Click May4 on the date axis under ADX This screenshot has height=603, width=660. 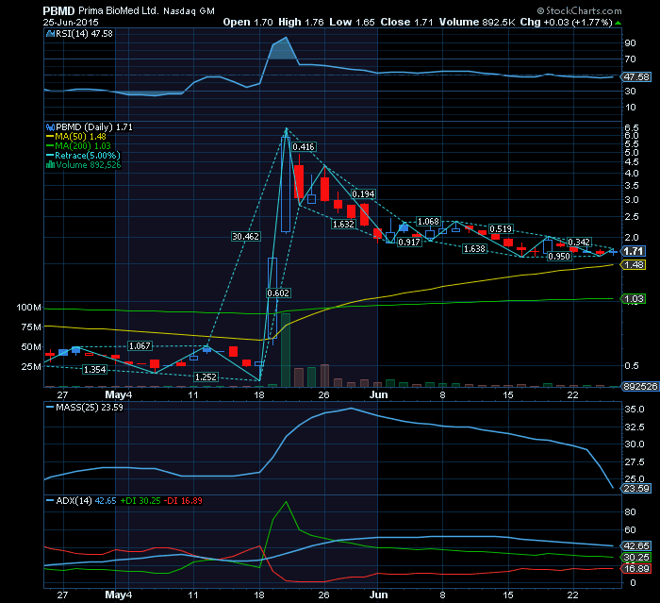[118, 595]
